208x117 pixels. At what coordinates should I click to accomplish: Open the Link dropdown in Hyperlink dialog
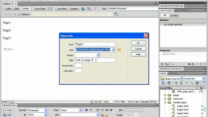coord(113,50)
